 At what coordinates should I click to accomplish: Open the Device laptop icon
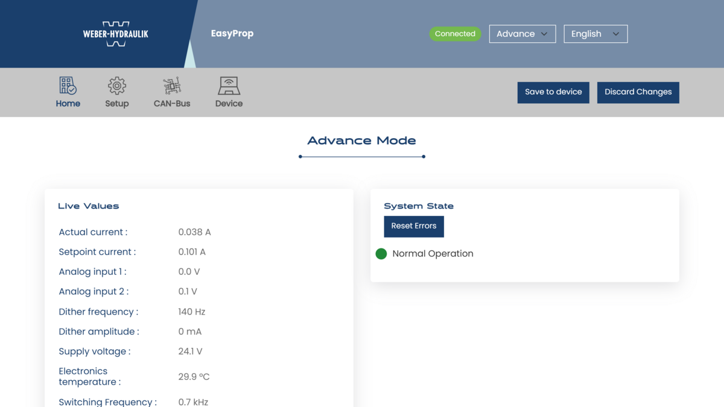[x=229, y=86]
